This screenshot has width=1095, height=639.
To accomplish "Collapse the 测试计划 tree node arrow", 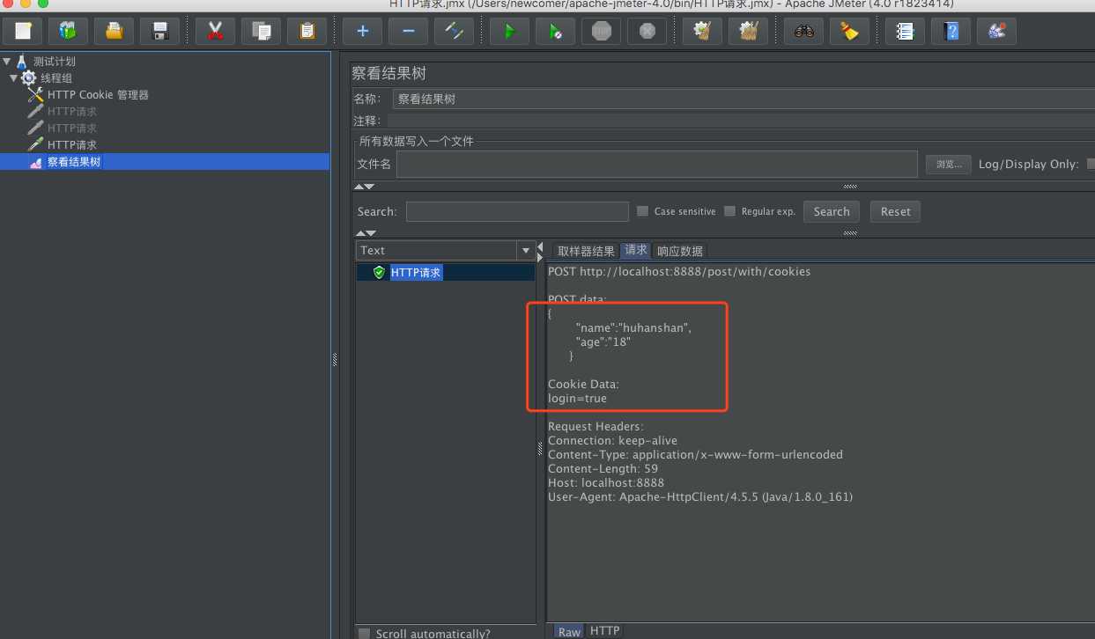I will click(x=7, y=62).
